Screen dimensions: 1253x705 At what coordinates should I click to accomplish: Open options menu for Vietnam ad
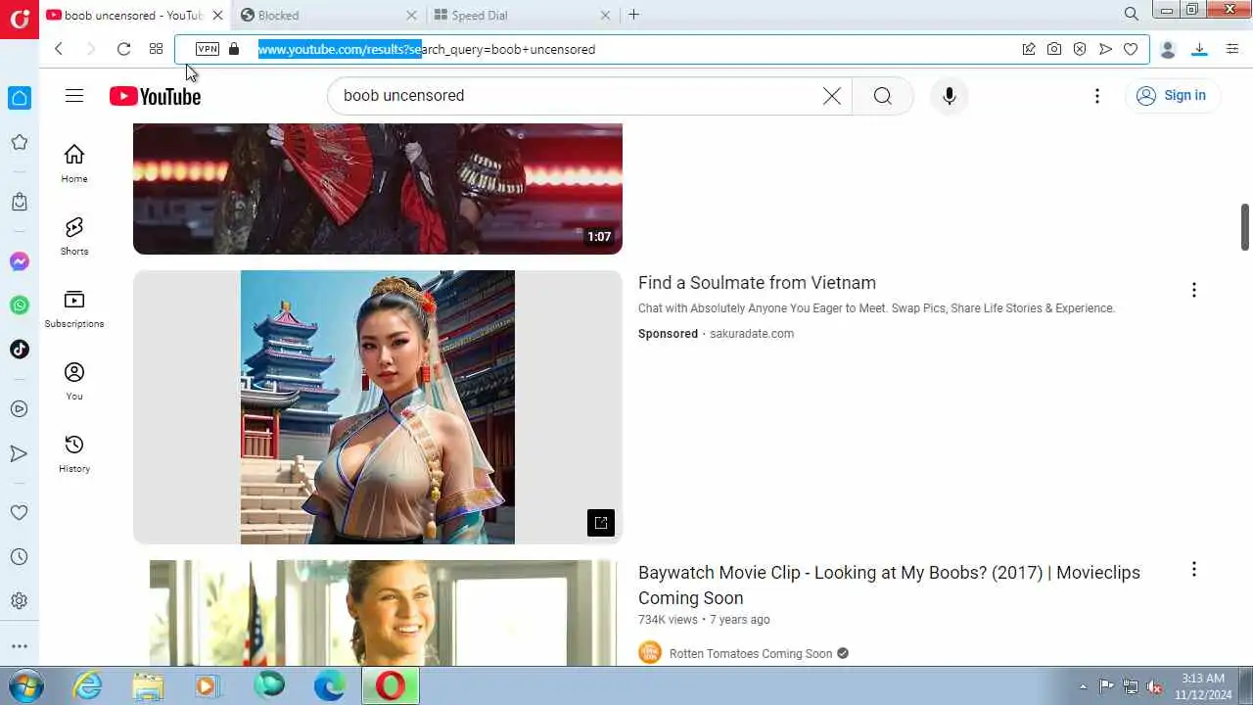pyautogui.click(x=1193, y=290)
